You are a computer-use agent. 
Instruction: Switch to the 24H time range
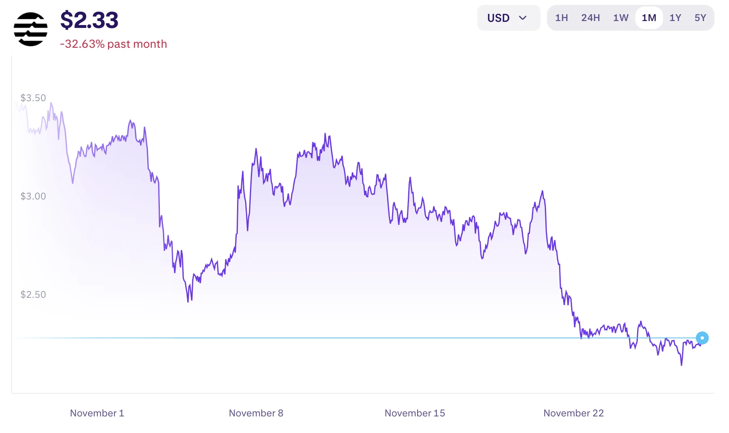click(x=590, y=18)
